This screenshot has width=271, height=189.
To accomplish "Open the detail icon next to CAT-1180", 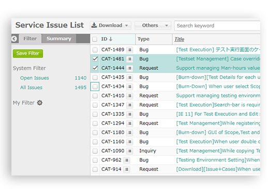I will [x=130, y=133].
